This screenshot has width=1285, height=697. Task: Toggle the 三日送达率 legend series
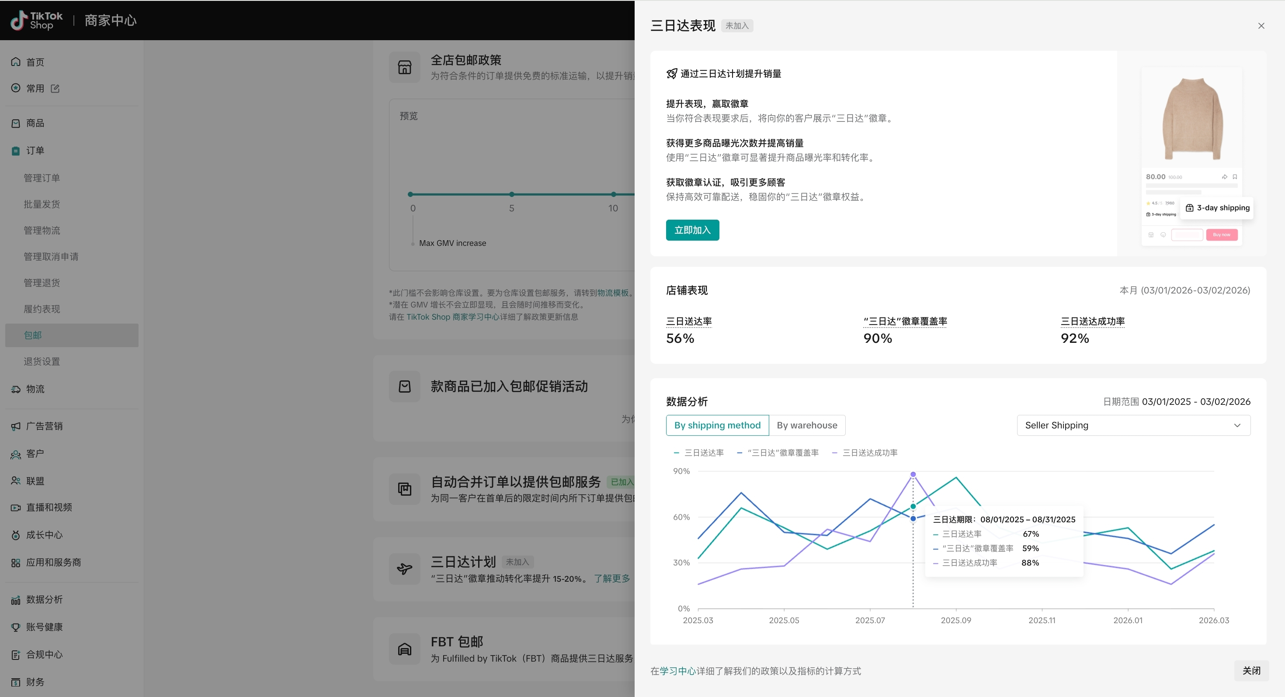[703, 453]
